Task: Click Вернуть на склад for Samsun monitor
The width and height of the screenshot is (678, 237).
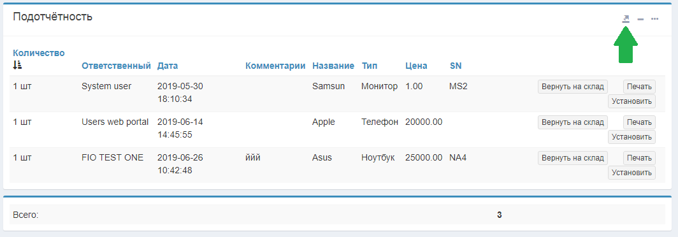Action: pos(573,87)
